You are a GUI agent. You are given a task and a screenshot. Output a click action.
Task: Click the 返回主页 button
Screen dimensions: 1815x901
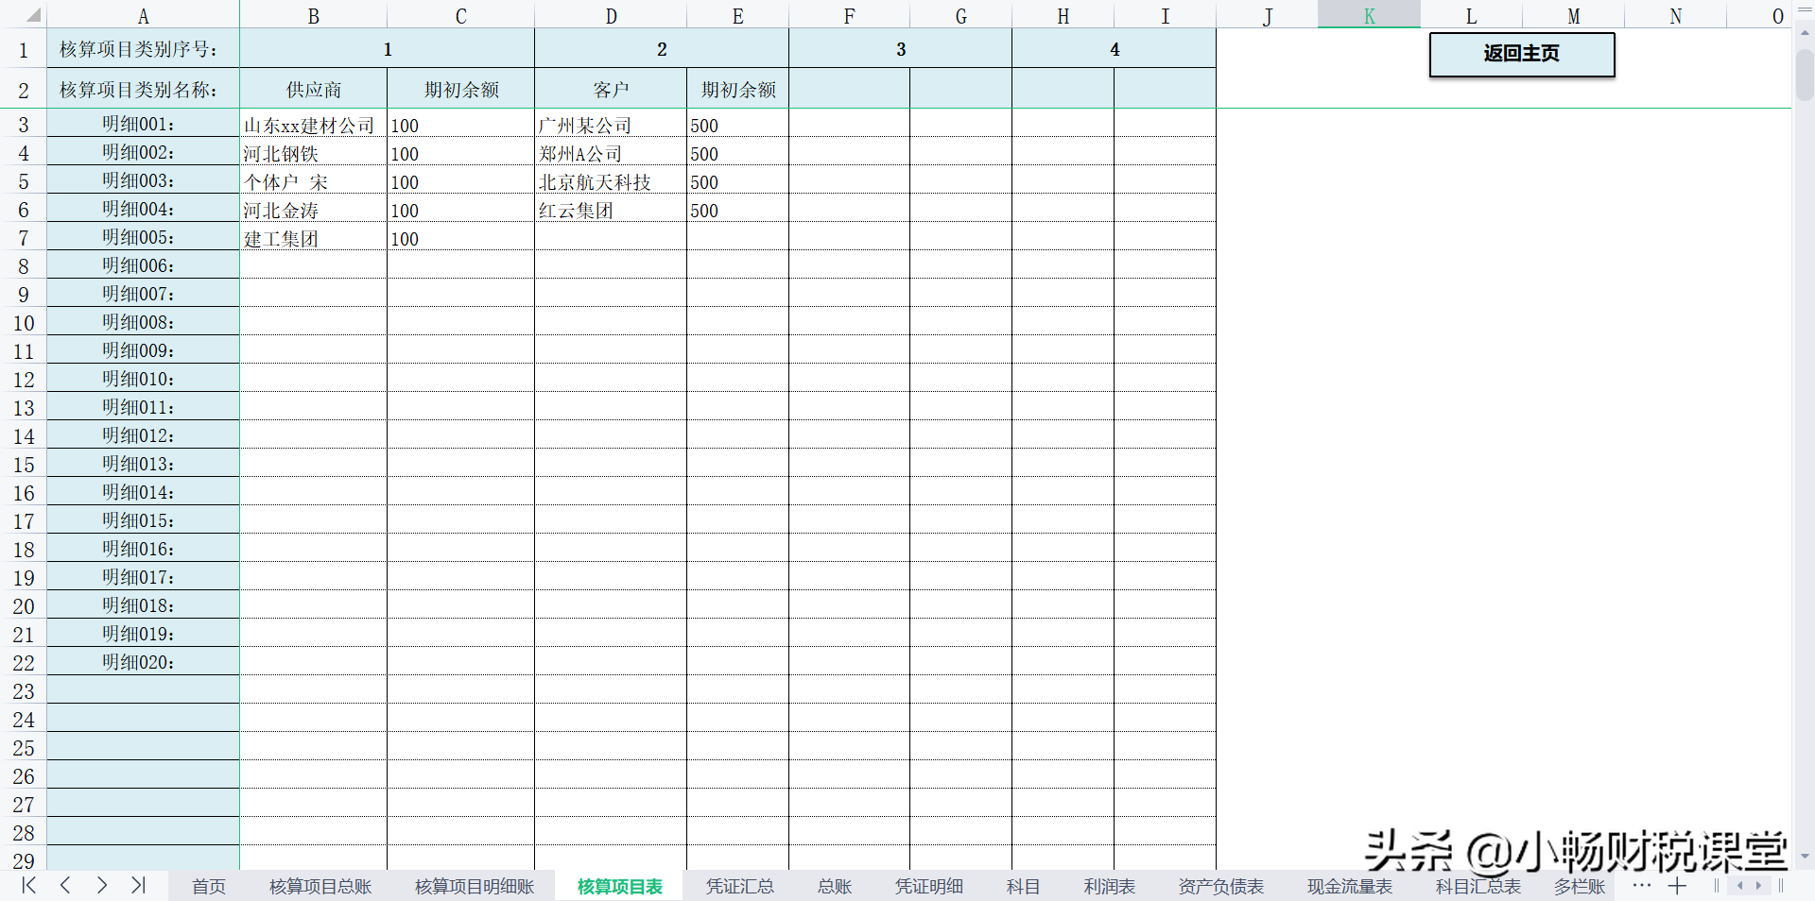1522,55
